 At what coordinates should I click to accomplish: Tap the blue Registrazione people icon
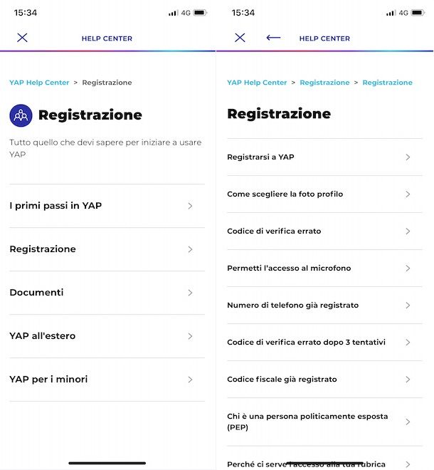(x=21, y=115)
